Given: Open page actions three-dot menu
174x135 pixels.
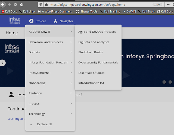Looking at the screenshot, I should (x=169, y=5).
